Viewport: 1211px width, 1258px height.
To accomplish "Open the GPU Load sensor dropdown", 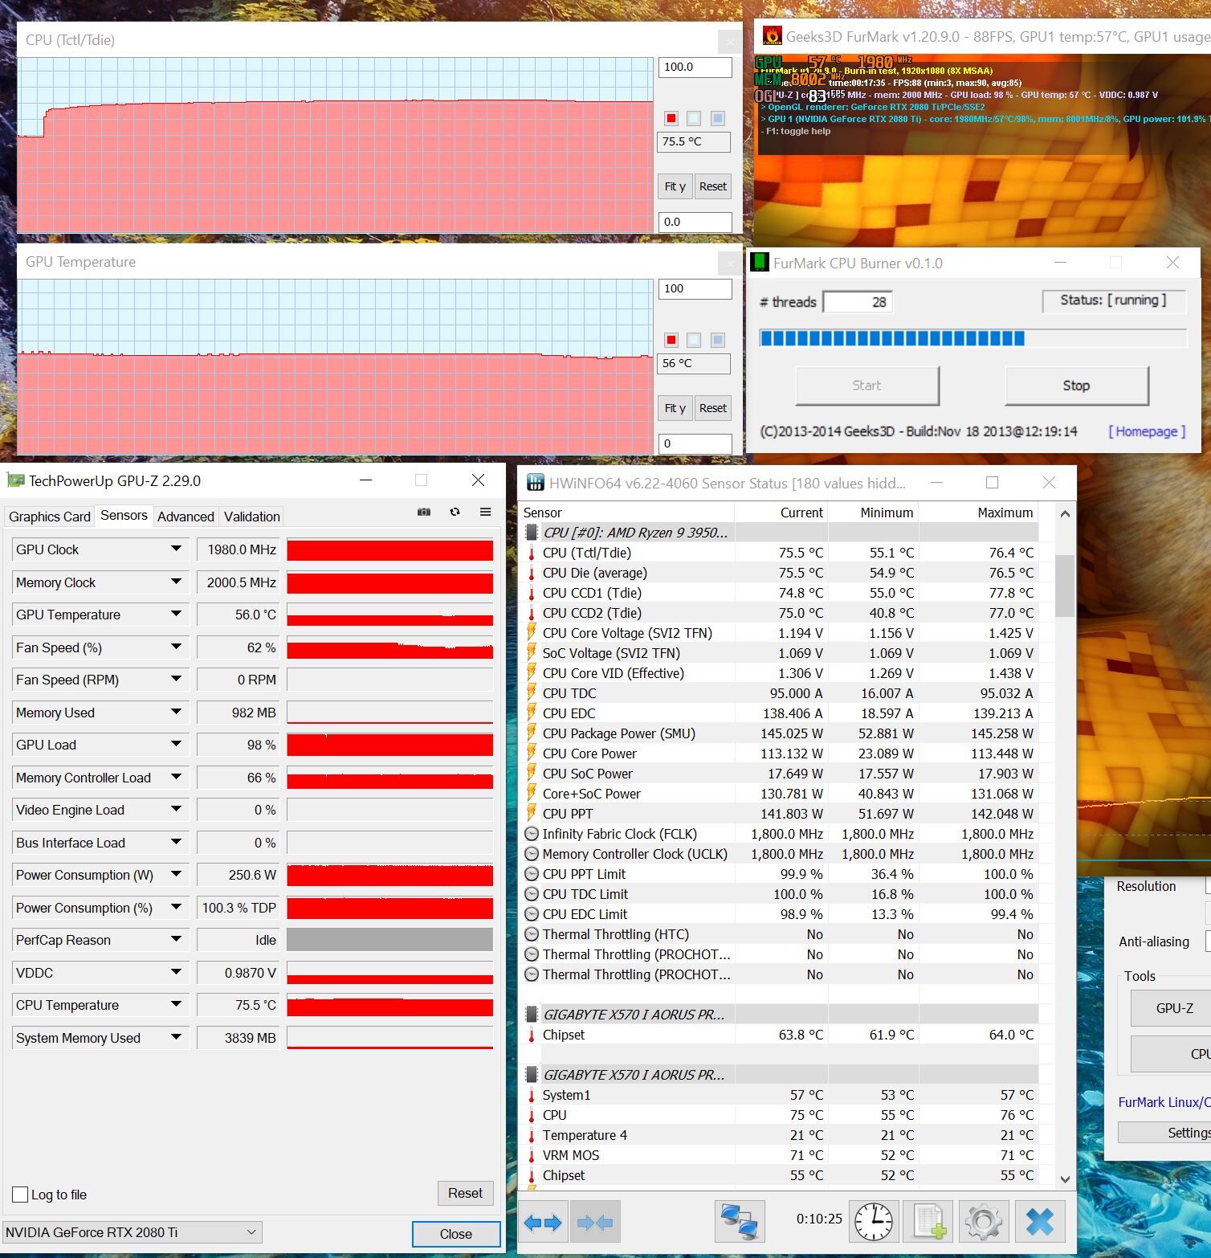I will point(176,745).
